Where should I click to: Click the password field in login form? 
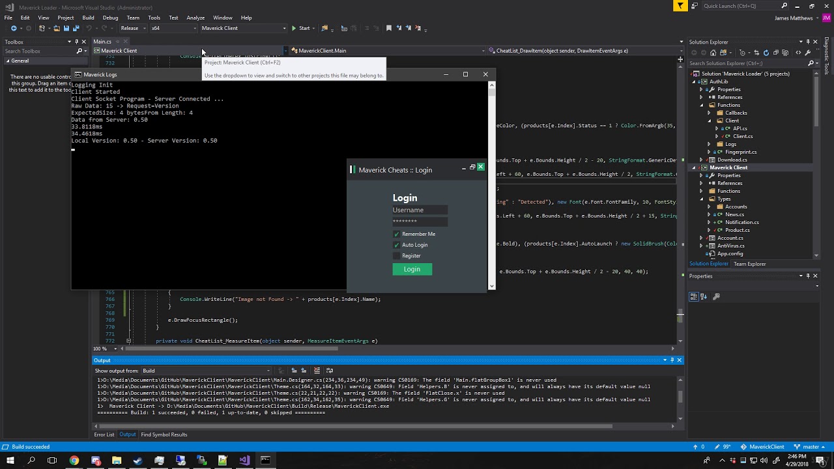pyautogui.click(x=420, y=221)
